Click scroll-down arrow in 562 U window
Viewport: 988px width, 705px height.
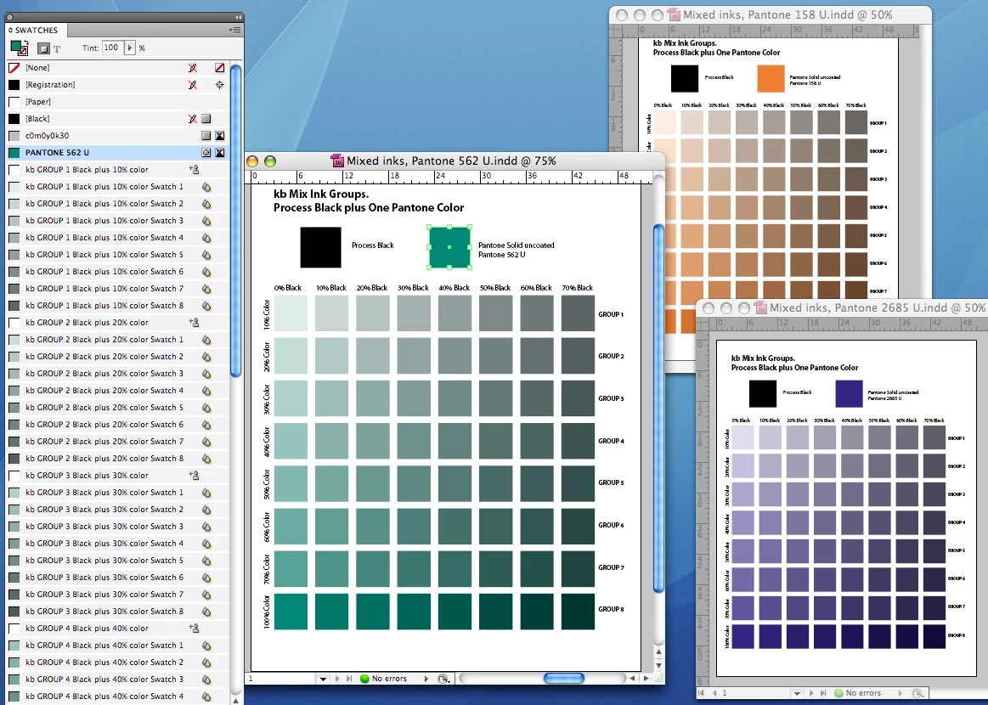click(659, 665)
